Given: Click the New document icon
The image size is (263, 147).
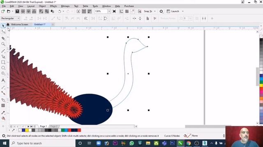Looking at the screenshot, I should [x=3, y=11].
